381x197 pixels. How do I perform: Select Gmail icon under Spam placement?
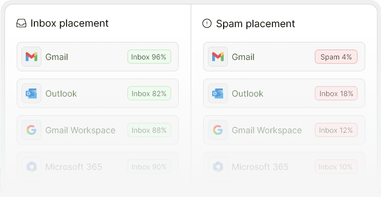coord(218,57)
